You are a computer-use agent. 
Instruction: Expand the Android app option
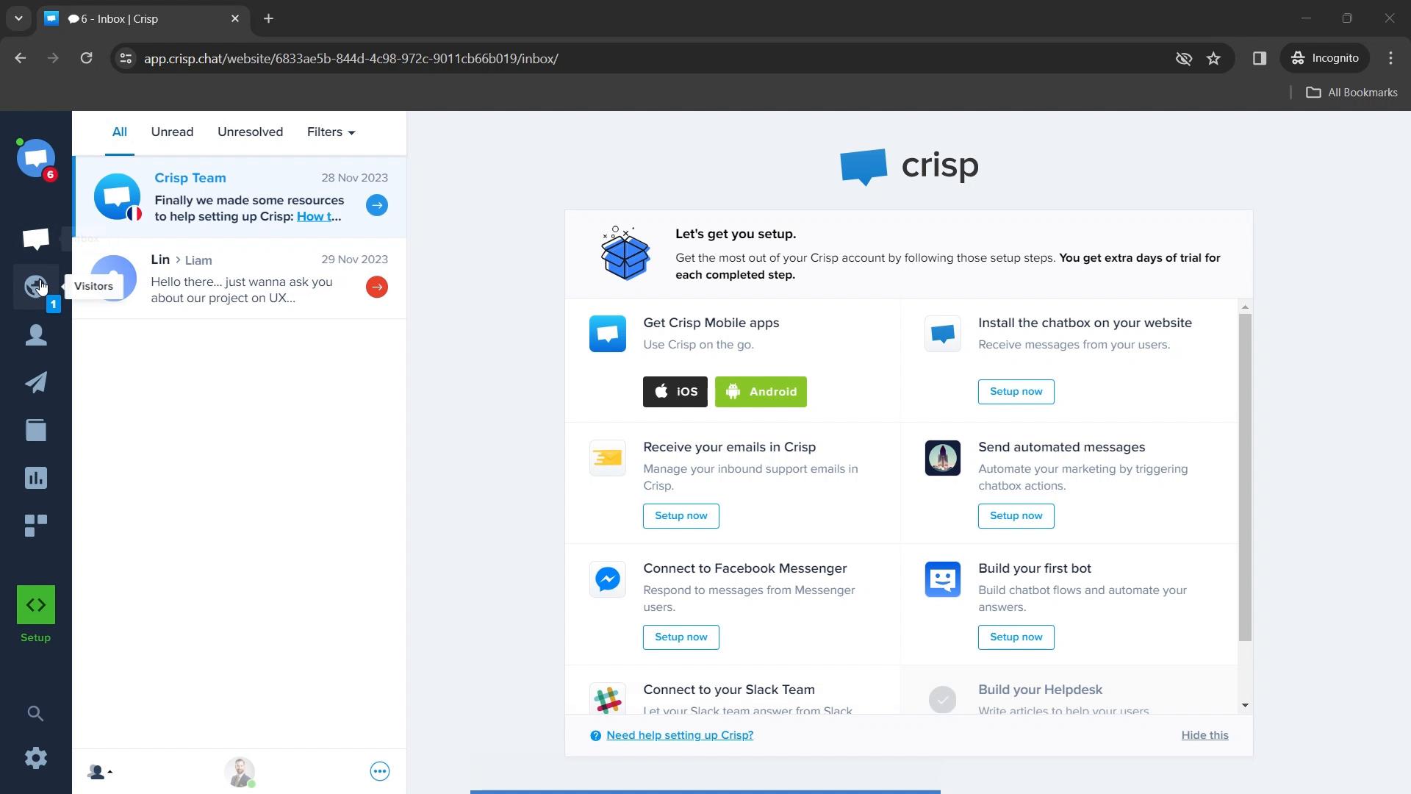tap(761, 392)
